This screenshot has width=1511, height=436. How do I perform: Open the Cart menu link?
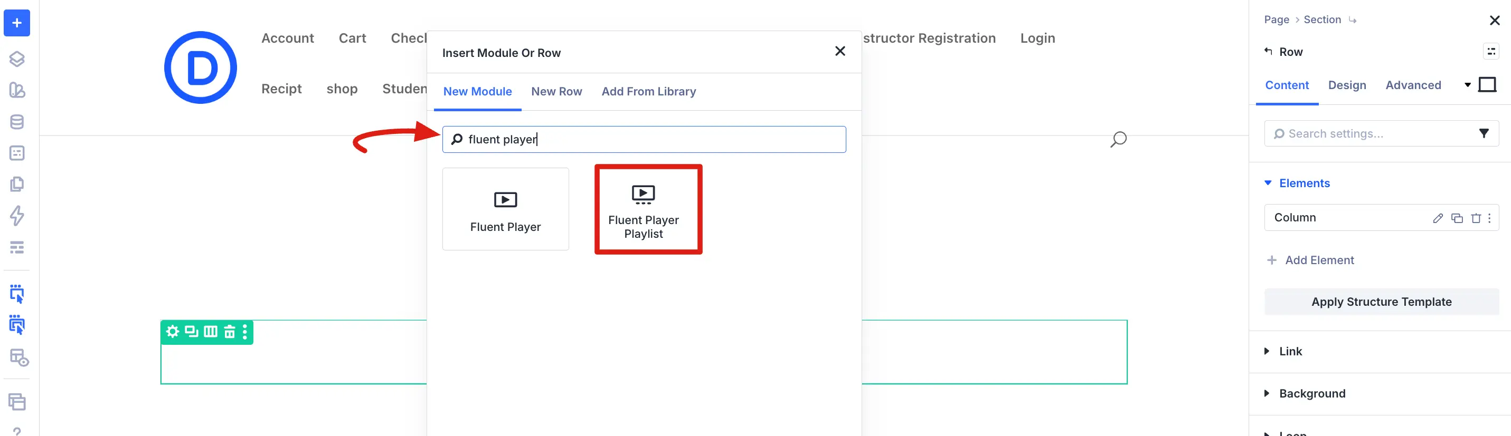[353, 38]
